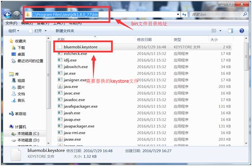Click the javafxpackager.exe file icon
The width and height of the screenshot is (252, 166).
point(60,106)
